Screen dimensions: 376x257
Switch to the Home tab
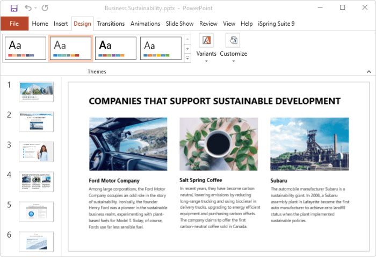[40, 24]
